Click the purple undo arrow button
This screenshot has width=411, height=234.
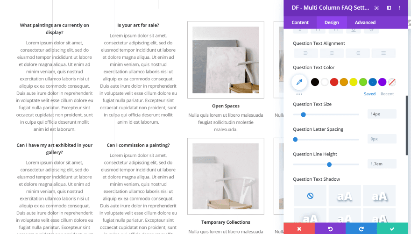click(330, 228)
